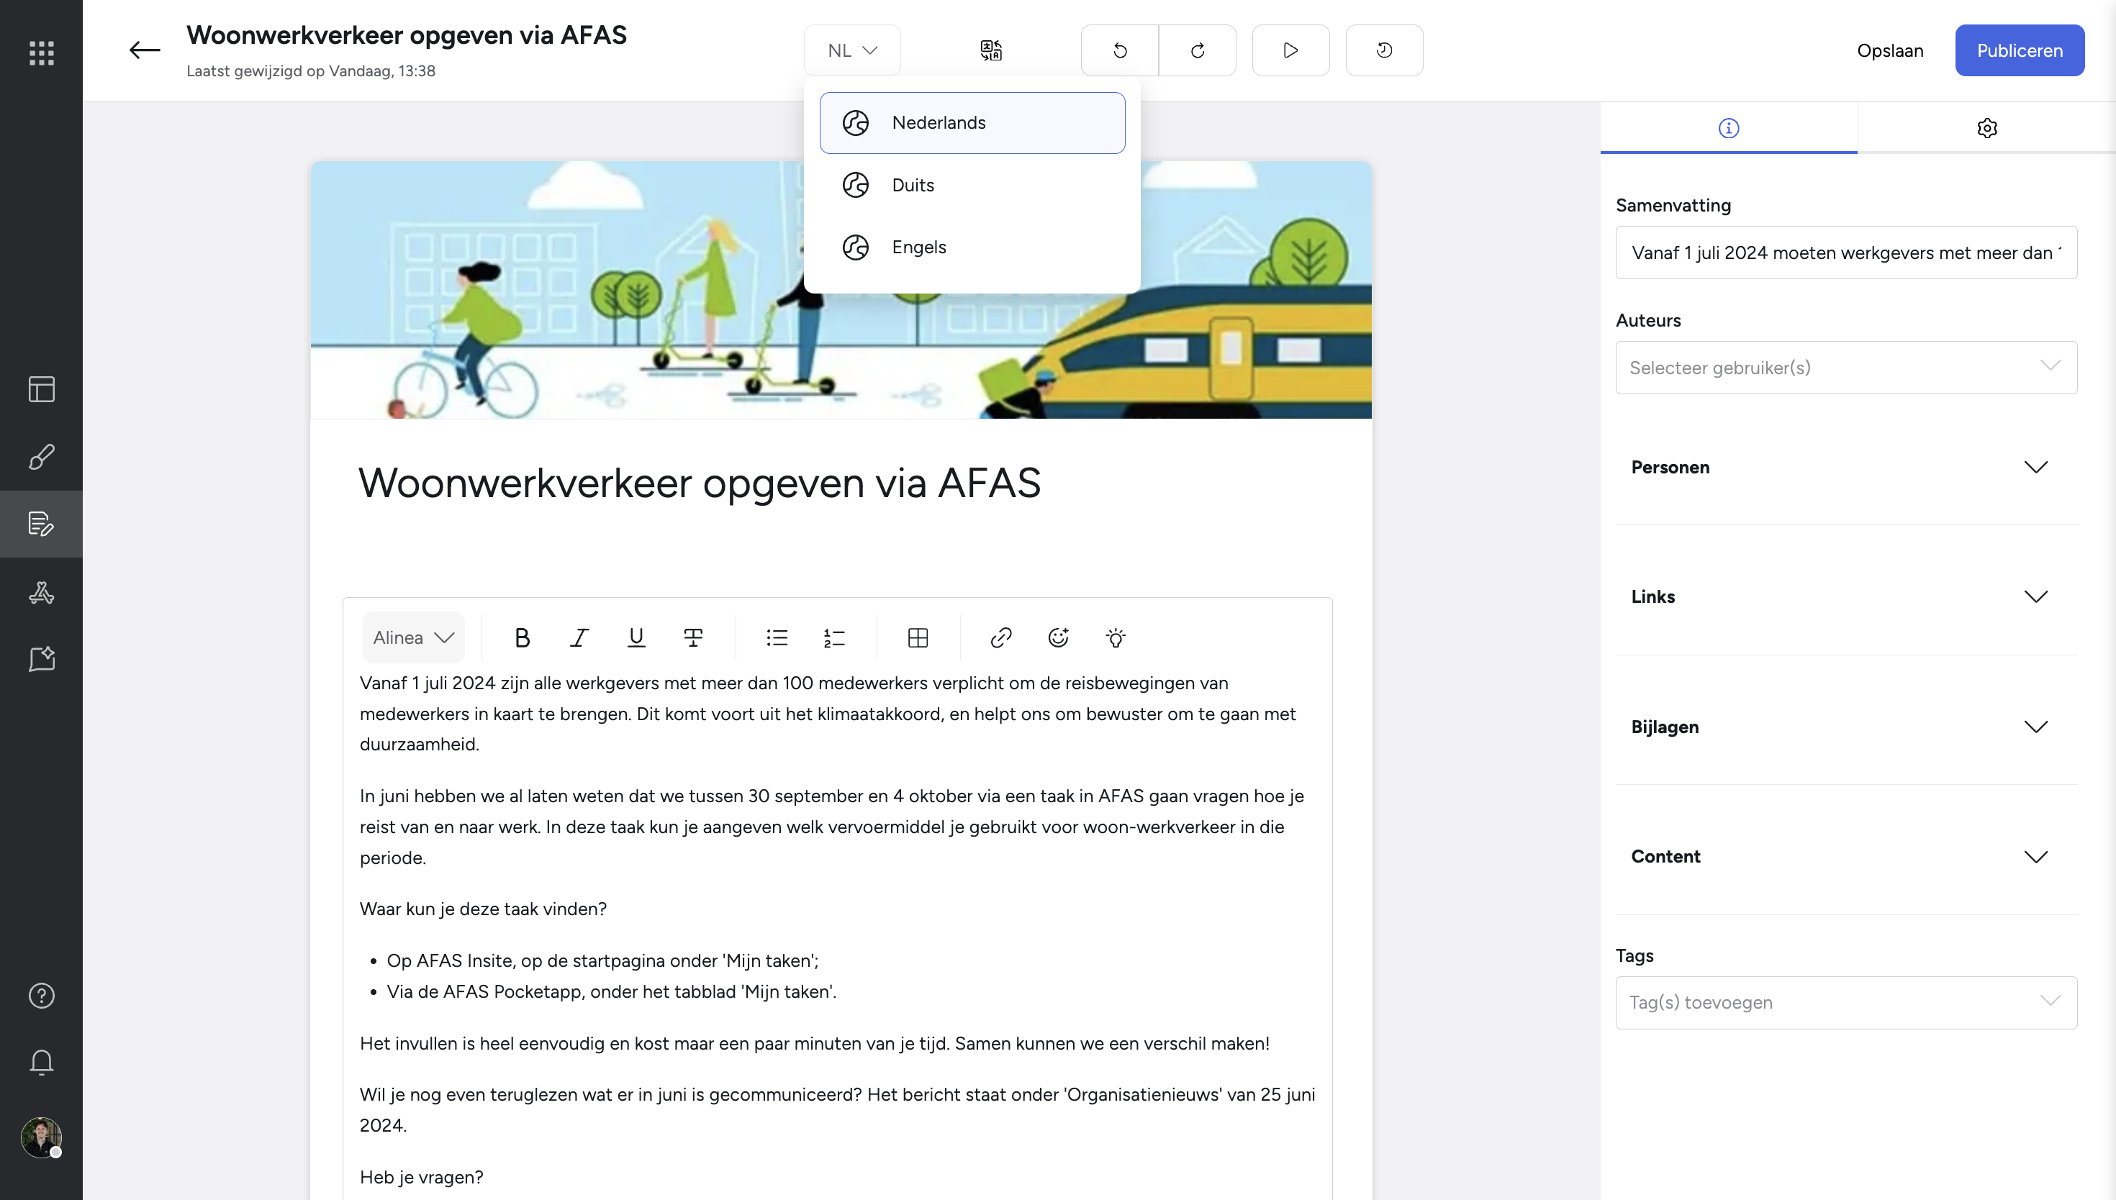Open the app grid launcher icon
Screen dimensions: 2116x1200
tap(41, 53)
